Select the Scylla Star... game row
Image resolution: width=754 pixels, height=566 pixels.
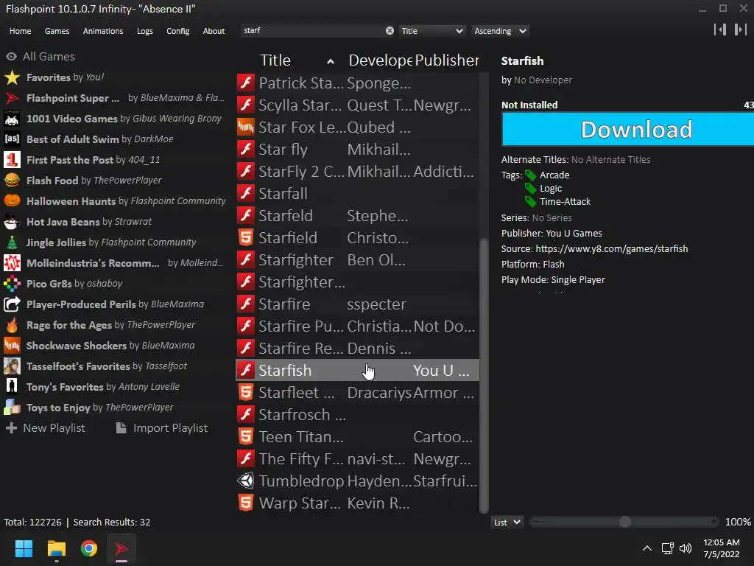[357, 105]
